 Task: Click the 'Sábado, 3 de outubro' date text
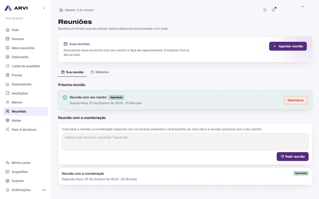pyautogui.click(x=79, y=10)
